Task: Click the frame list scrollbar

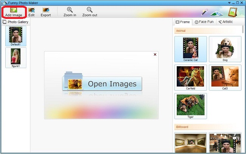Action: tap(243, 30)
